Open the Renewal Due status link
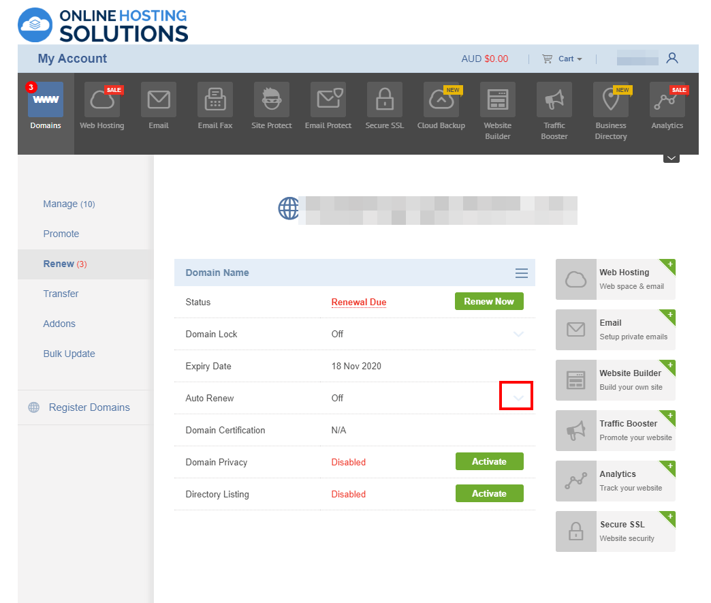 (x=359, y=302)
